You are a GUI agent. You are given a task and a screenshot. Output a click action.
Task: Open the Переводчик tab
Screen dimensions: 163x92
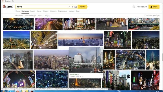[63, 11]
